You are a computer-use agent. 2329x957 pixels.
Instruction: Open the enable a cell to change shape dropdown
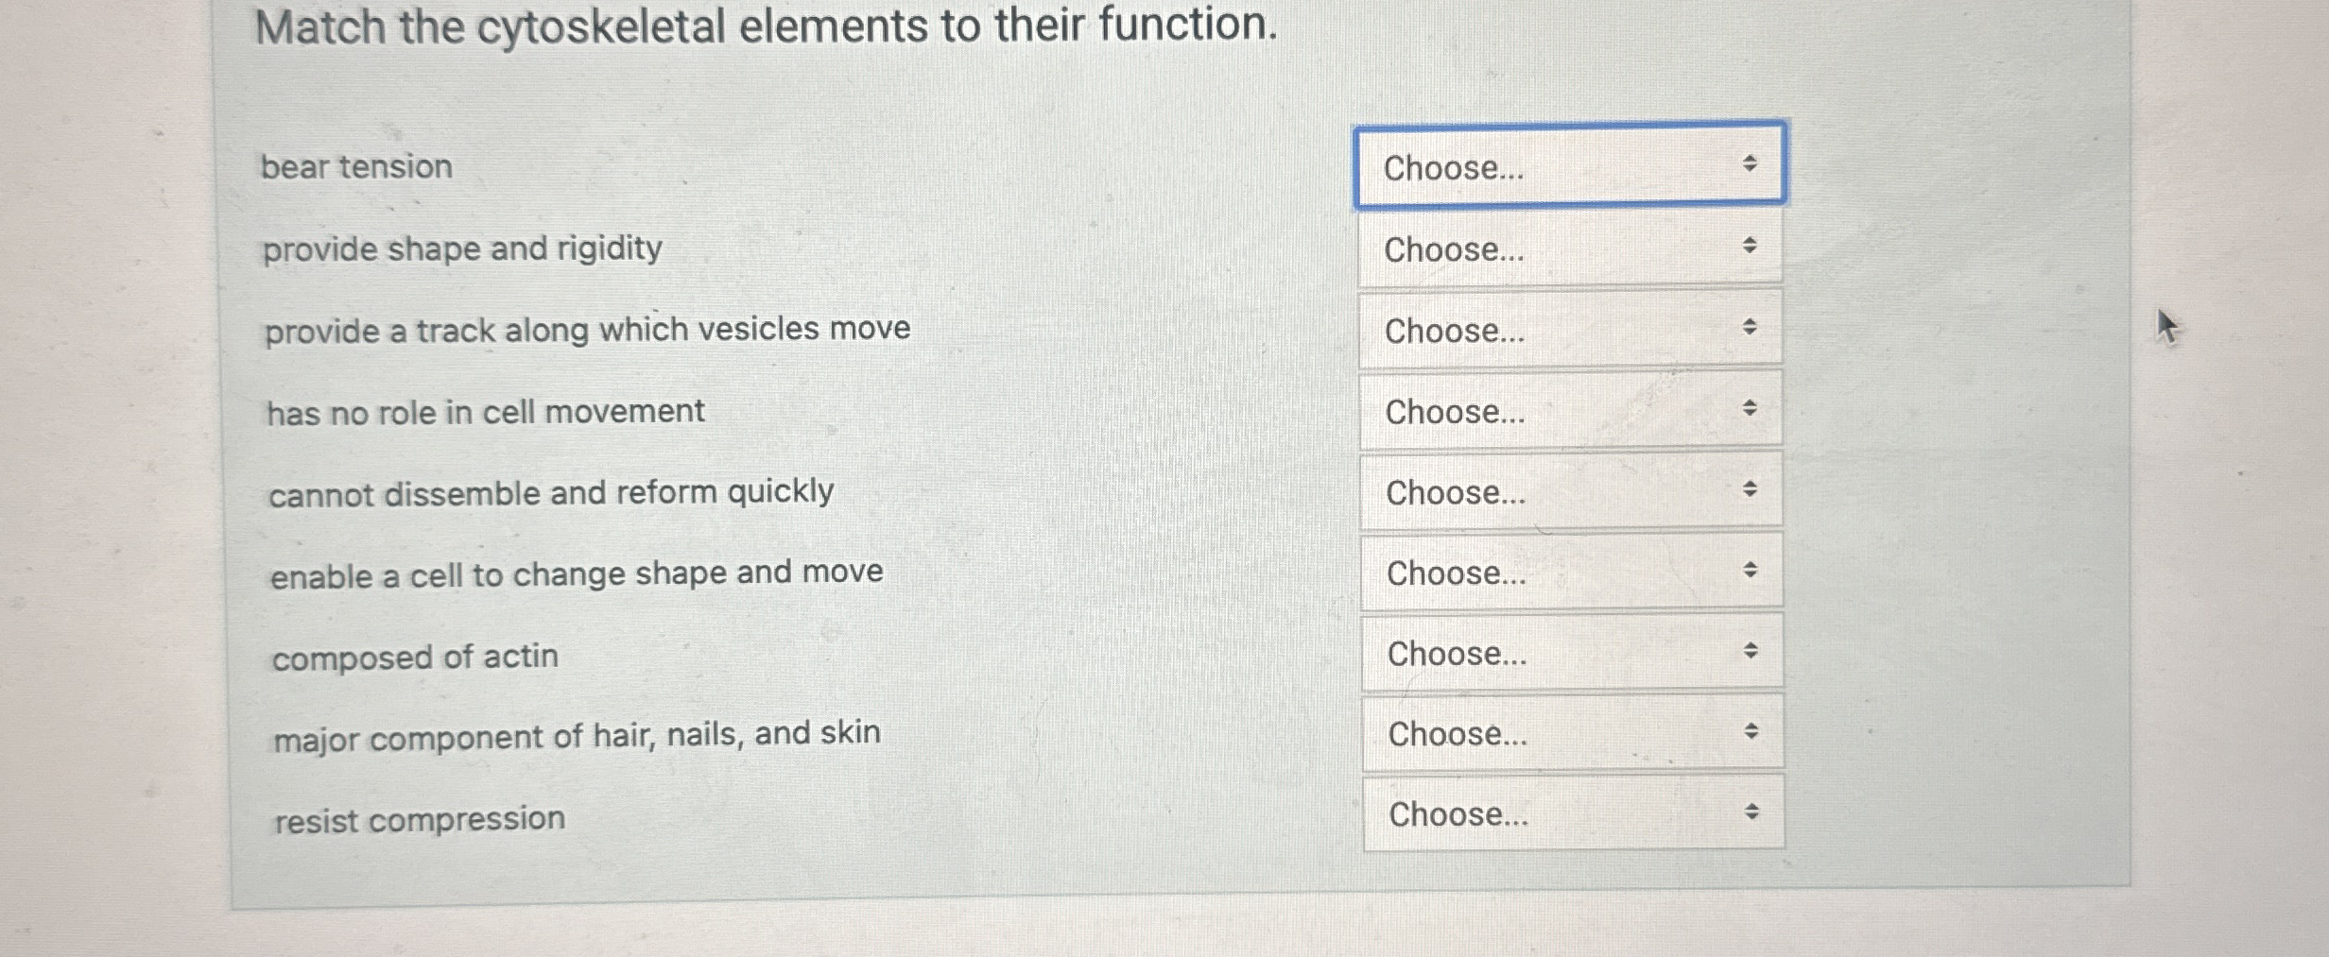click(1569, 572)
